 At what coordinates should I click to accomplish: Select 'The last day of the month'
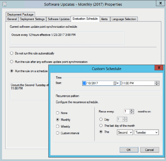click(x=117, y=125)
